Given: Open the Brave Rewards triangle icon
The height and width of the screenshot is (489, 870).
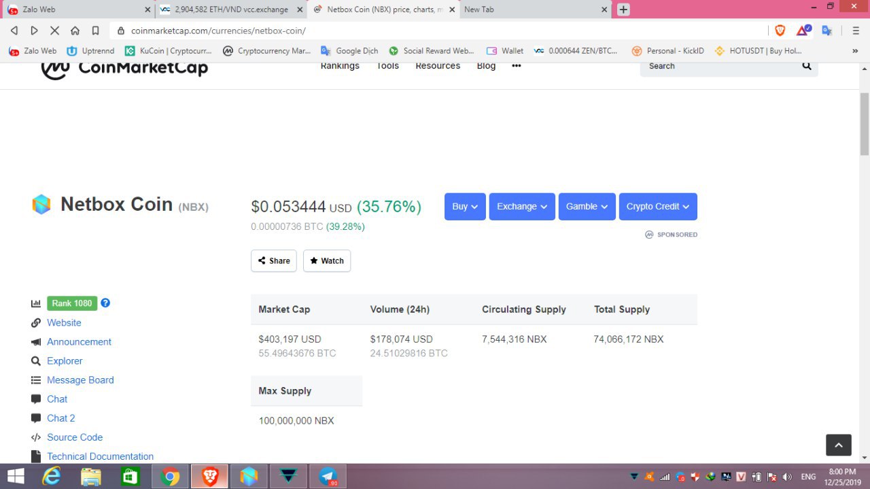Looking at the screenshot, I should pos(803,31).
